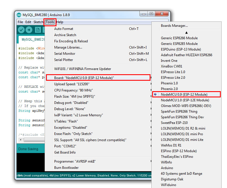The height and width of the screenshot is (188, 227).
Task: Open Manage Libraries...
Action: 99,47
